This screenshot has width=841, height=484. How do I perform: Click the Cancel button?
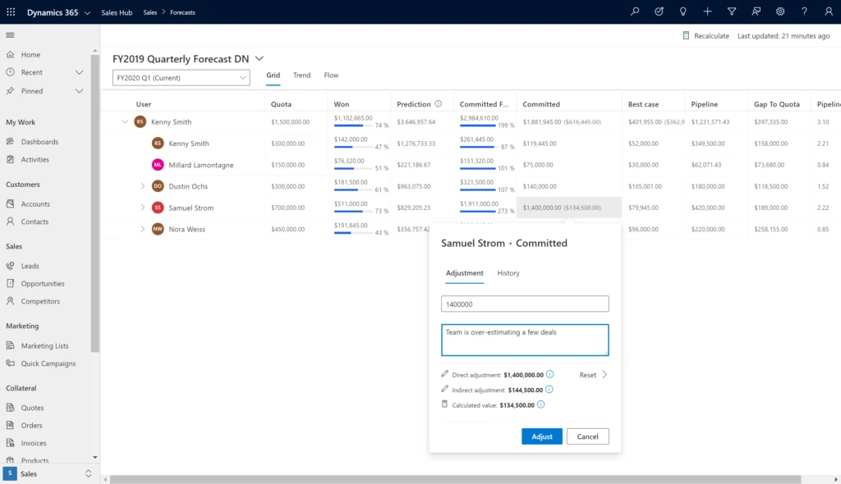(x=587, y=436)
